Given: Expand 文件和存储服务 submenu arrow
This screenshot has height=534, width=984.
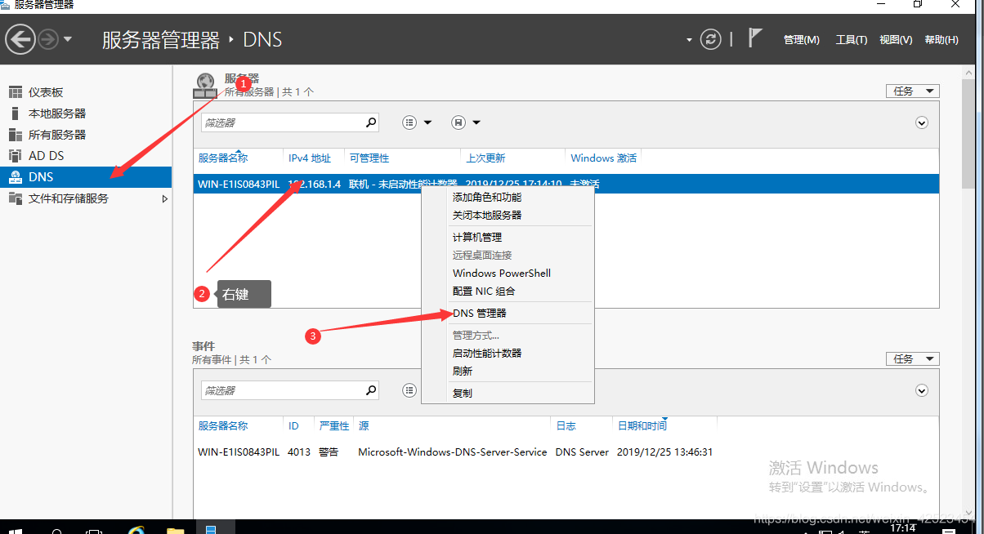Looking at the screenshot, I should coord(165,198).
